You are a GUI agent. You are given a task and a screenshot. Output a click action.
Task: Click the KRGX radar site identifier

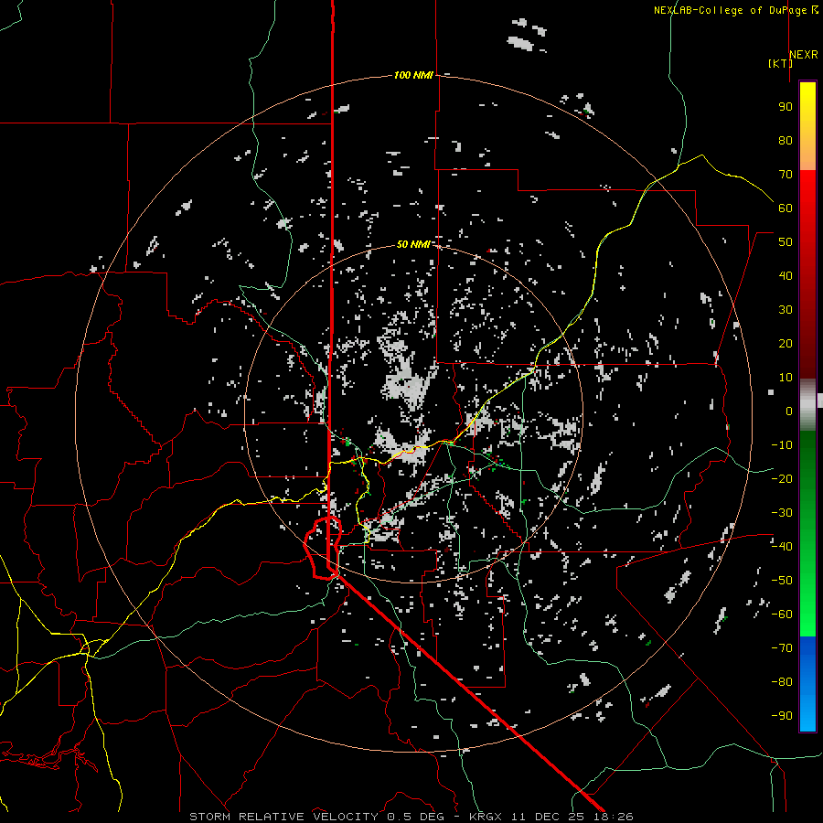(x=487, y=817)
